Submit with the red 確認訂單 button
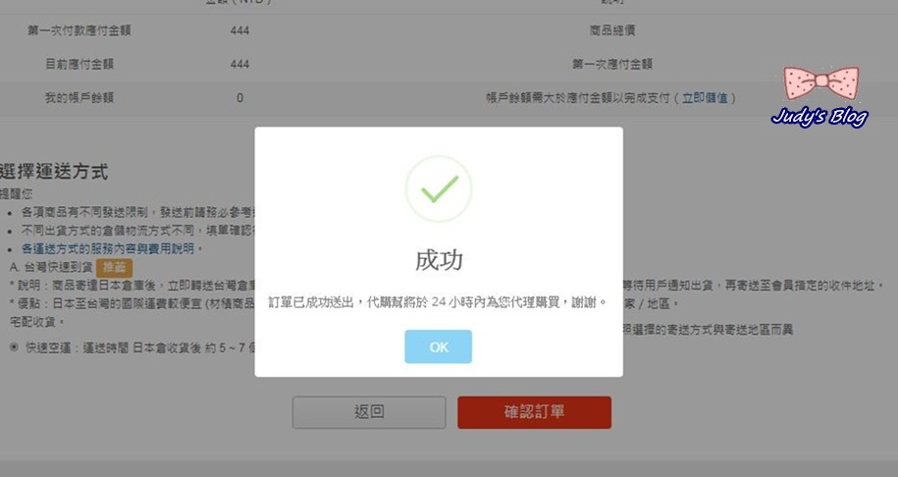898x477 pixels. [x=534, y=412]
